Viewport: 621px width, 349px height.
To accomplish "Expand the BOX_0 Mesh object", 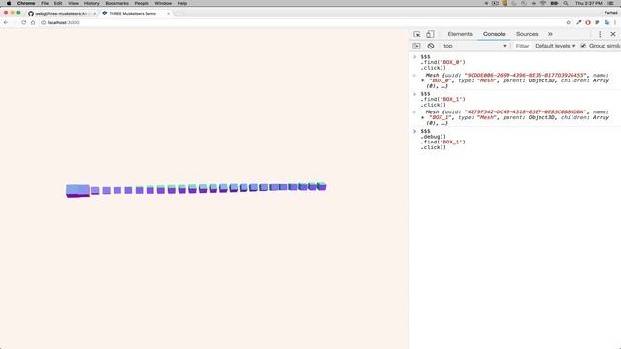I will 423,80.
